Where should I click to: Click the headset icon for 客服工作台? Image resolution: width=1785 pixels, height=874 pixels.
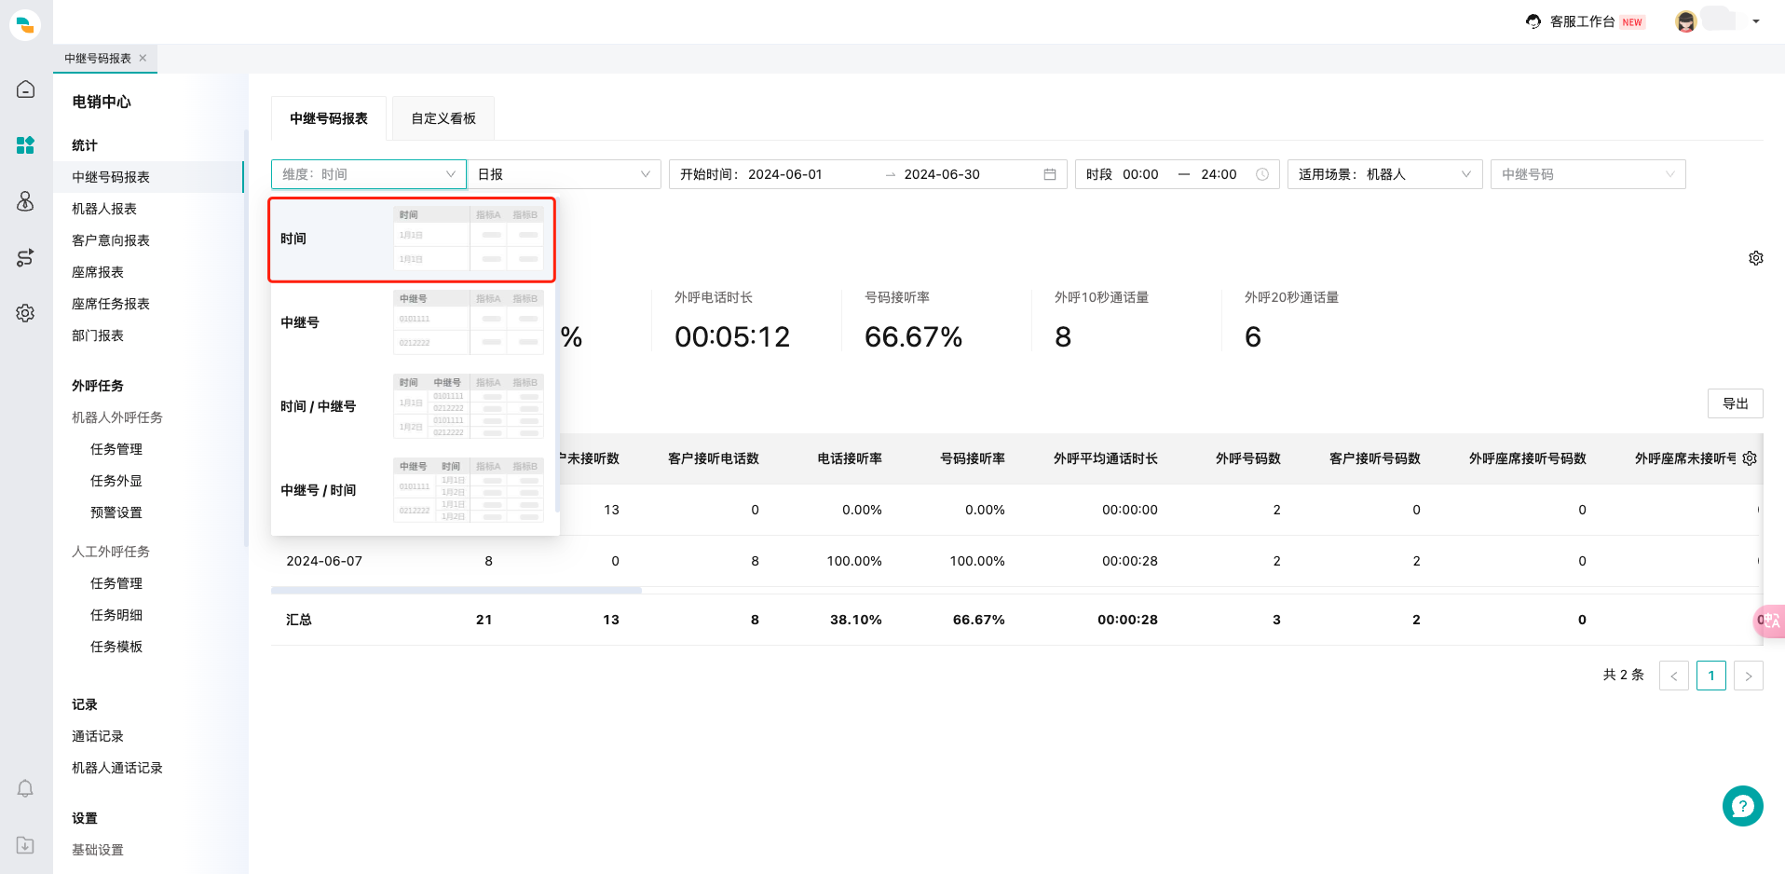(1533, 21)
